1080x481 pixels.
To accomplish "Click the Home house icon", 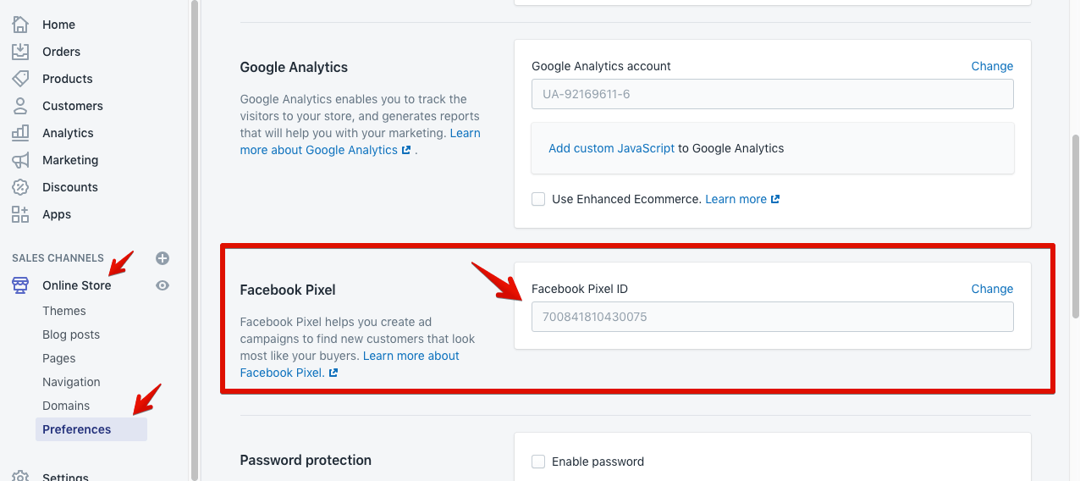I will coord(20,25).
